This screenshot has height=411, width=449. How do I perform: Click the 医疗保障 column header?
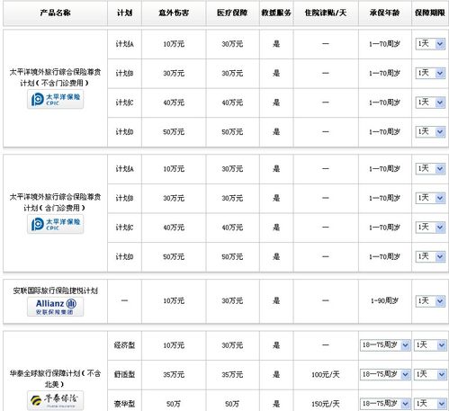tap(232, 13)
